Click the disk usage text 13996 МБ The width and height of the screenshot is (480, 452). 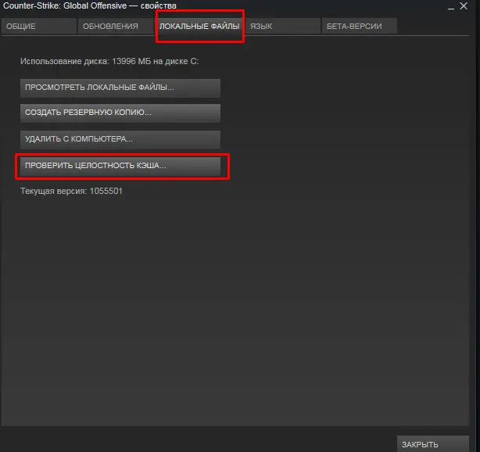click(131, 61)
